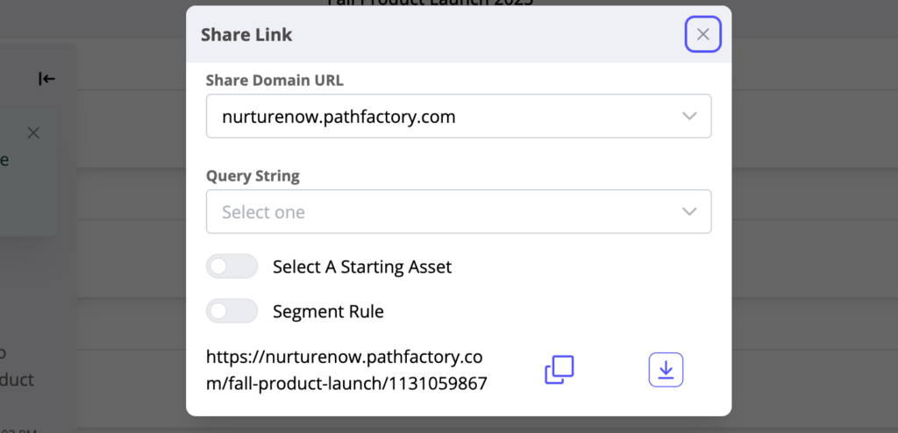898x433 pixels.
Task: Click the Select A Starting Asset label
Action: 362,266
